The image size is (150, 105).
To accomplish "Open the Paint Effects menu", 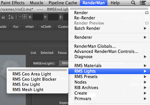I will pyautogui.click(x=12, y=3).
